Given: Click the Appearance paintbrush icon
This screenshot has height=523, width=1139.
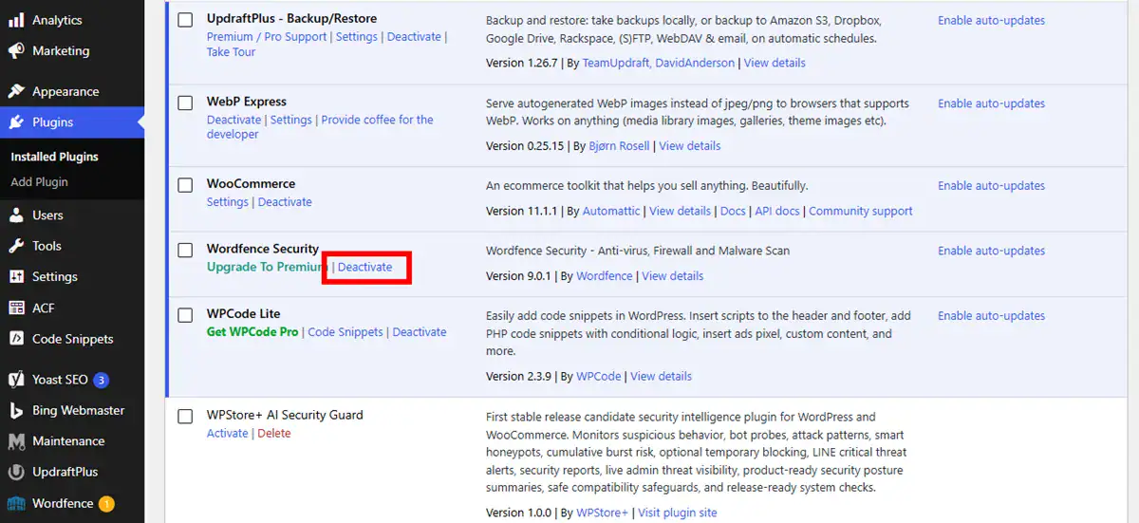Looking at the screenshot, I should [16, 92].
